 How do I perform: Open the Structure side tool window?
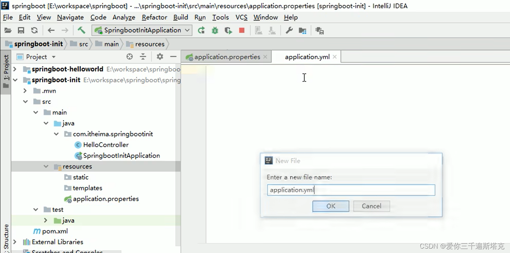point(6,238)
